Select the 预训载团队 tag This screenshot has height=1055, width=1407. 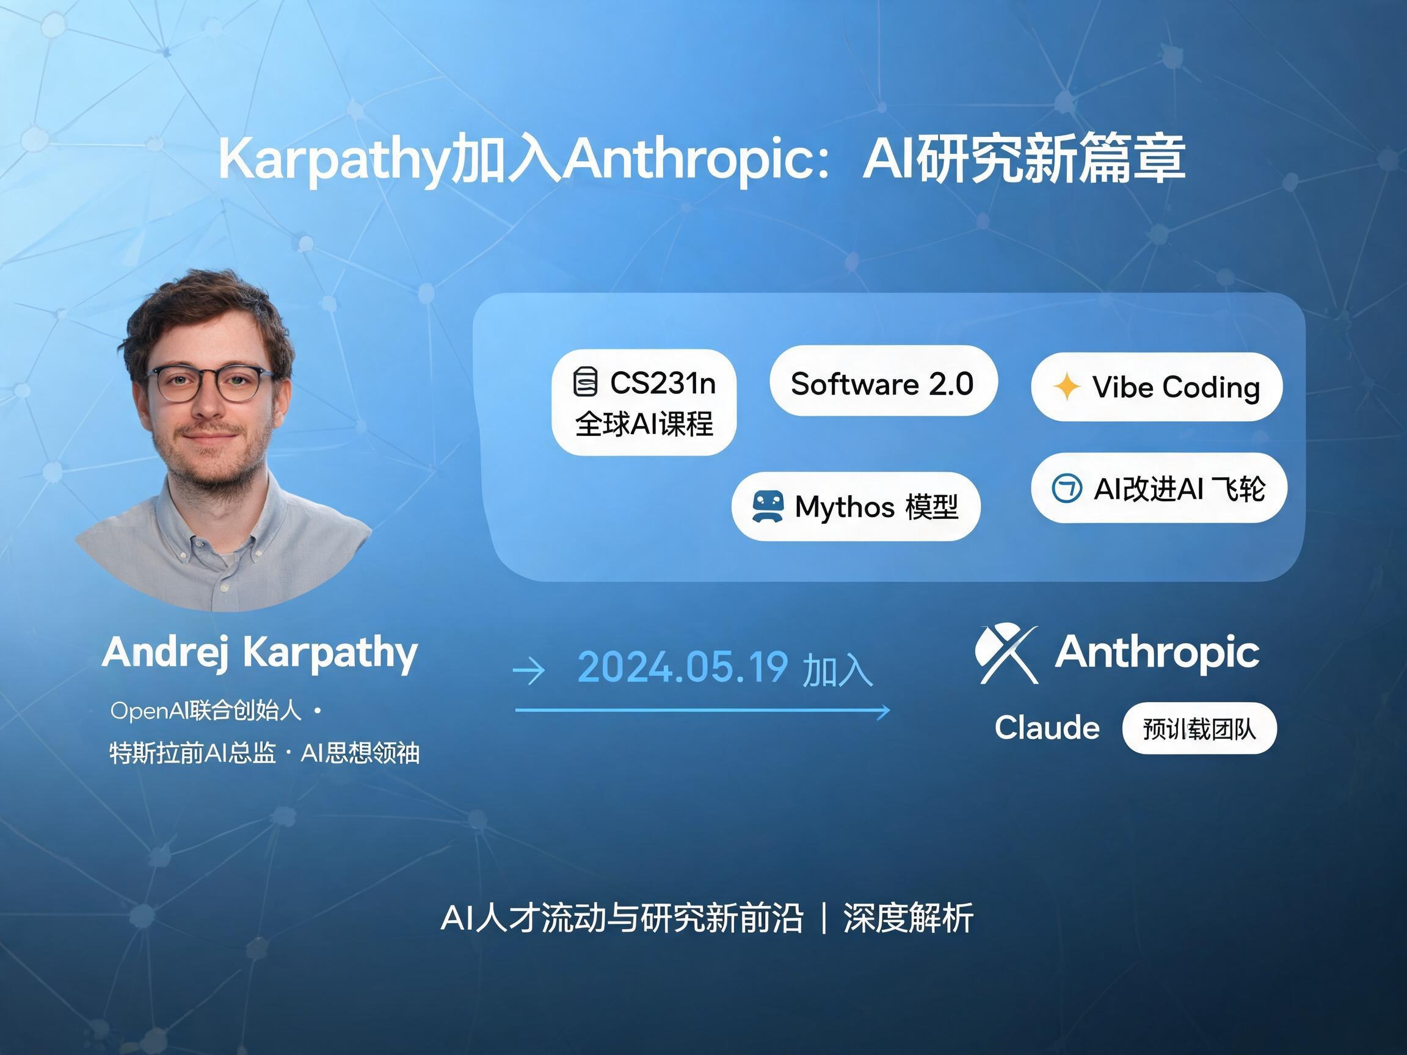(1199, 729)
